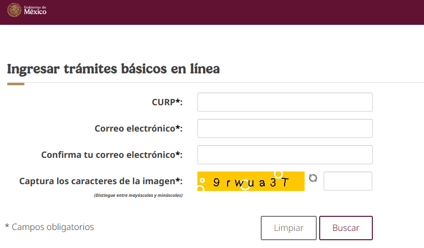Click the Campos obligatorios note
Image resolution: width=424 pixels, height=248 pixels.
(50, 227)
